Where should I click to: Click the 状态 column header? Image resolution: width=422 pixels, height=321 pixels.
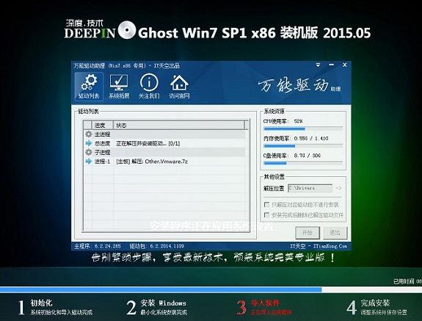tap(179, 125)
